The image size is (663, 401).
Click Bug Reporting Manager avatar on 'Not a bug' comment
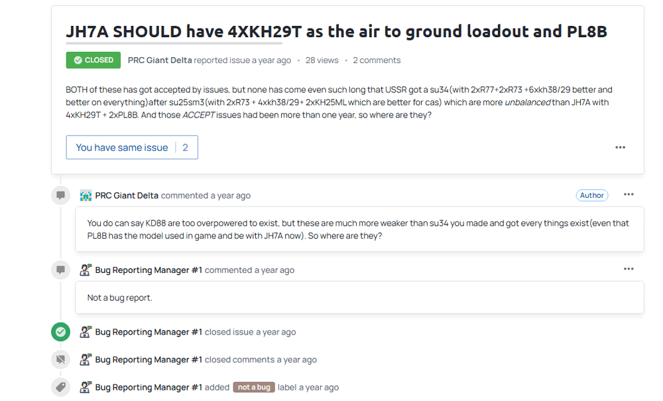point(86,270)
